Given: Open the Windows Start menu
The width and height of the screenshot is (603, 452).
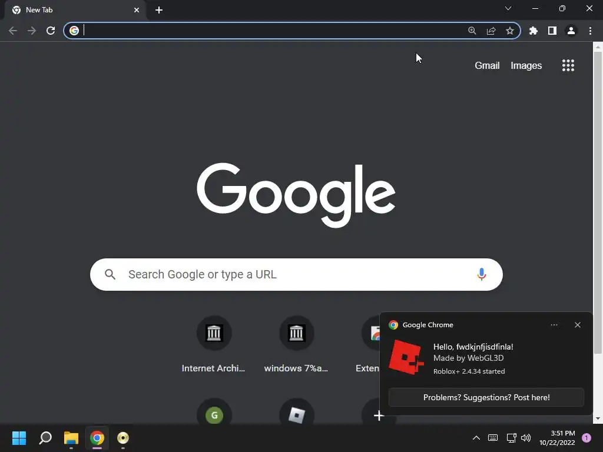Looking at the screenshot, I should pyautogui.click(x=19, y=438).
